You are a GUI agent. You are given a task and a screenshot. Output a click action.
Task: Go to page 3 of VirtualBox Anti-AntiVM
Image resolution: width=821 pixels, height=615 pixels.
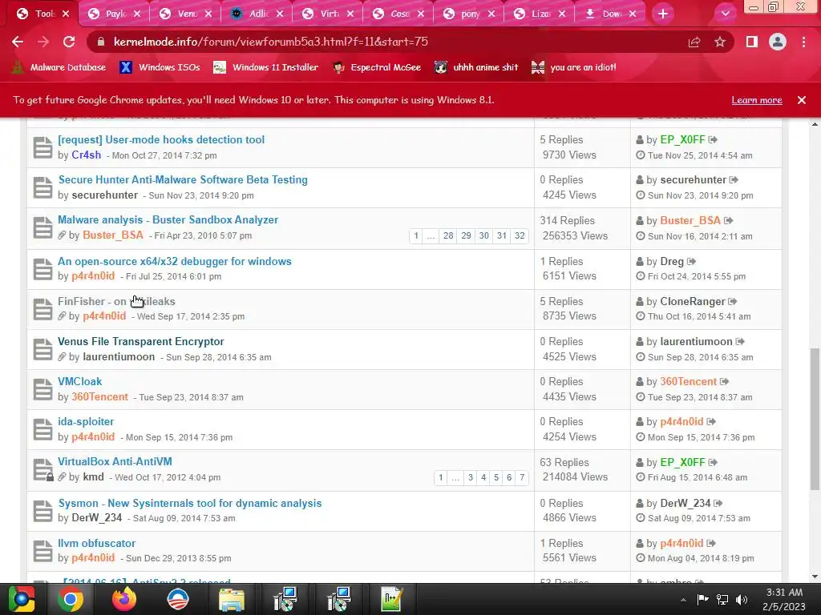tap(470, 477)
